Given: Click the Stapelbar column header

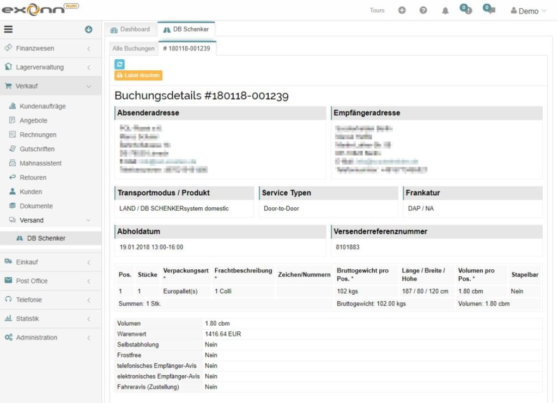Looking at the screenshot, I should [x=525, y=275].
